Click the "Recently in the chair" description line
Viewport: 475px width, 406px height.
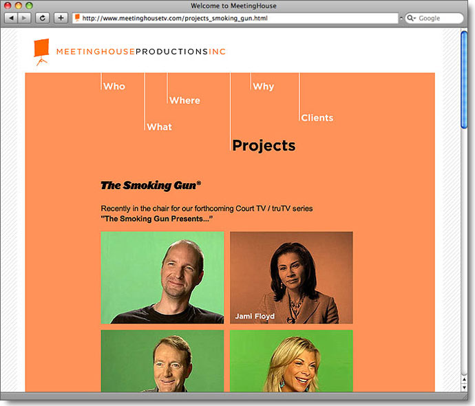point(207,209)
